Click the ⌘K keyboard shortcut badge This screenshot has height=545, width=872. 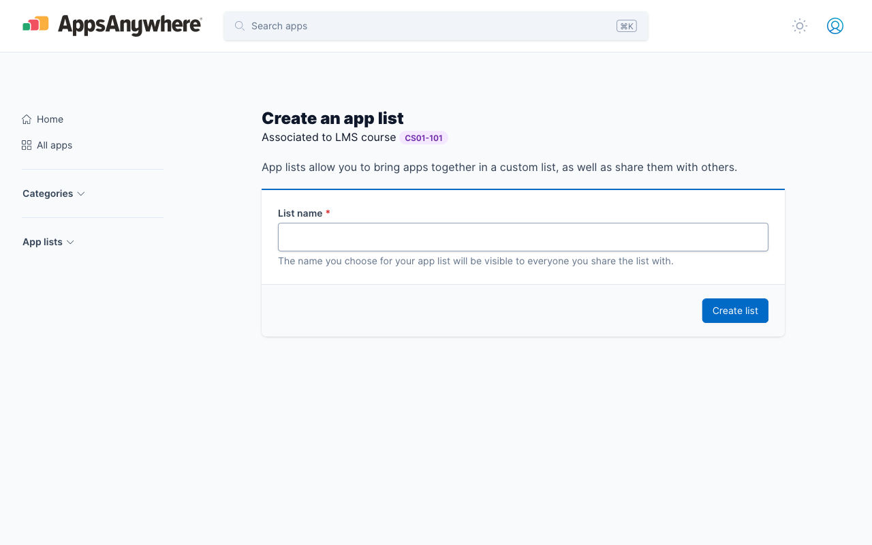click(626, 26)
